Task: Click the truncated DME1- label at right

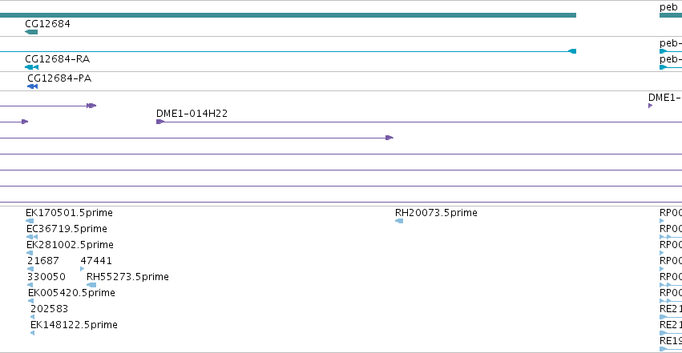Action: [664, 98]
